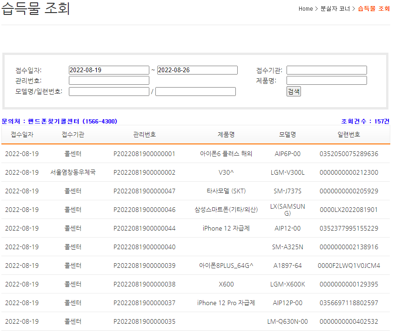Screen dimensions: 394x334
Task: Click the 관리번호 input field
Action: point(109,80)
